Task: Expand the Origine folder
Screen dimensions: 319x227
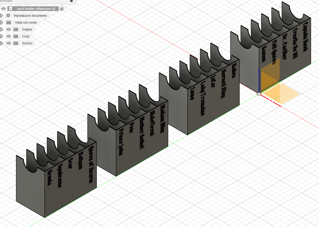Action: [x=2, y=29]
